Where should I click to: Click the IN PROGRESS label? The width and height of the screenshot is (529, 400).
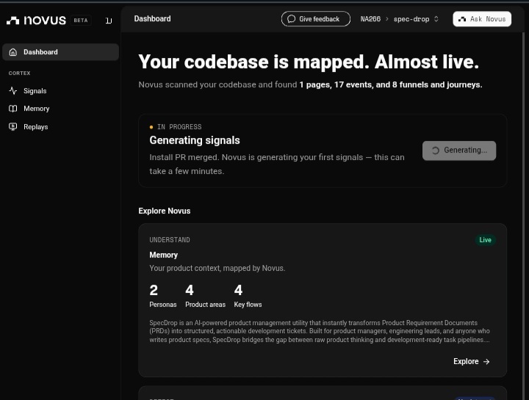179,127
